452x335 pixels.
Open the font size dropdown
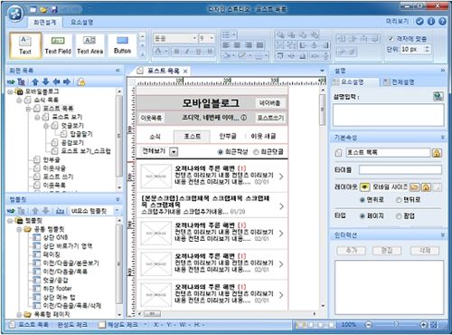coord(212,38)
